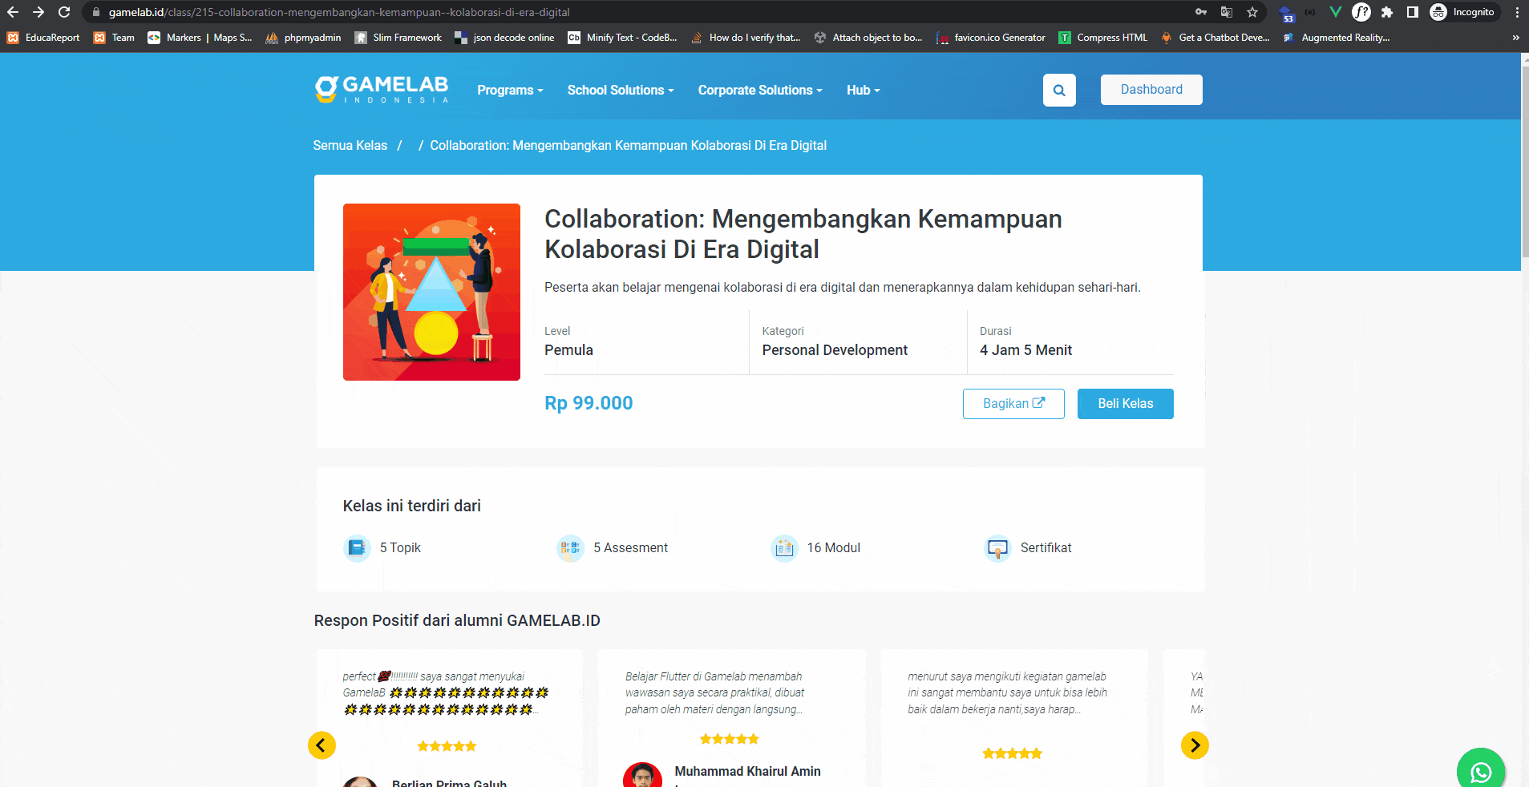Viewport: 1529px width, 787px height.
Task: Expand the School Solutions dropdown
Action: [621, 90]
